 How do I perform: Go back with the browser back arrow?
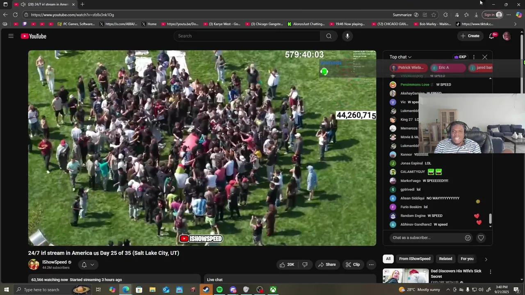[x=5, y=15]
